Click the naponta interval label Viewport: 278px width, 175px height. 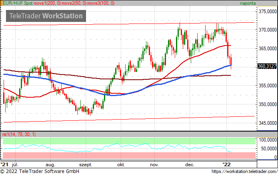(248, 3)
